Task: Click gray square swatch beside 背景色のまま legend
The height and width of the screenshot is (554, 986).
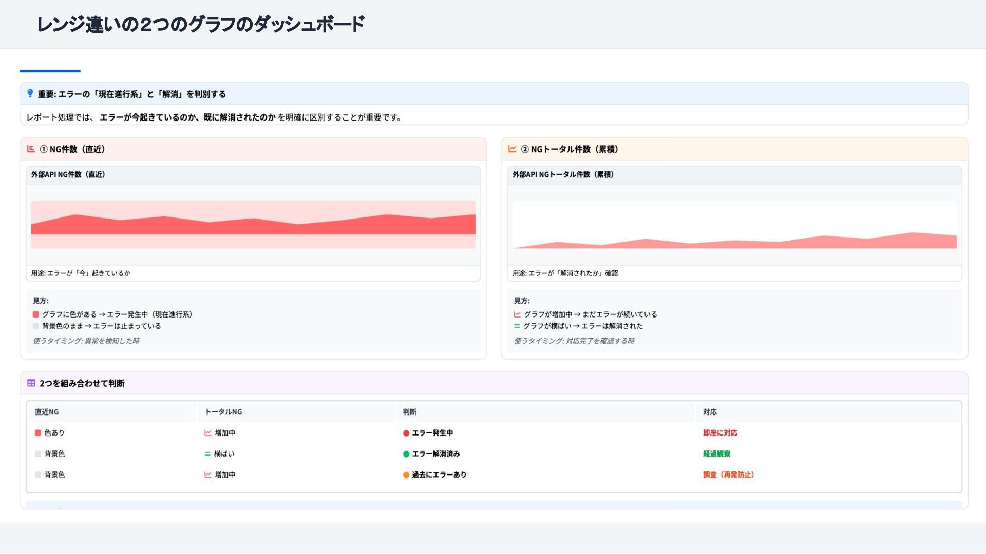Action: point(36,326)
